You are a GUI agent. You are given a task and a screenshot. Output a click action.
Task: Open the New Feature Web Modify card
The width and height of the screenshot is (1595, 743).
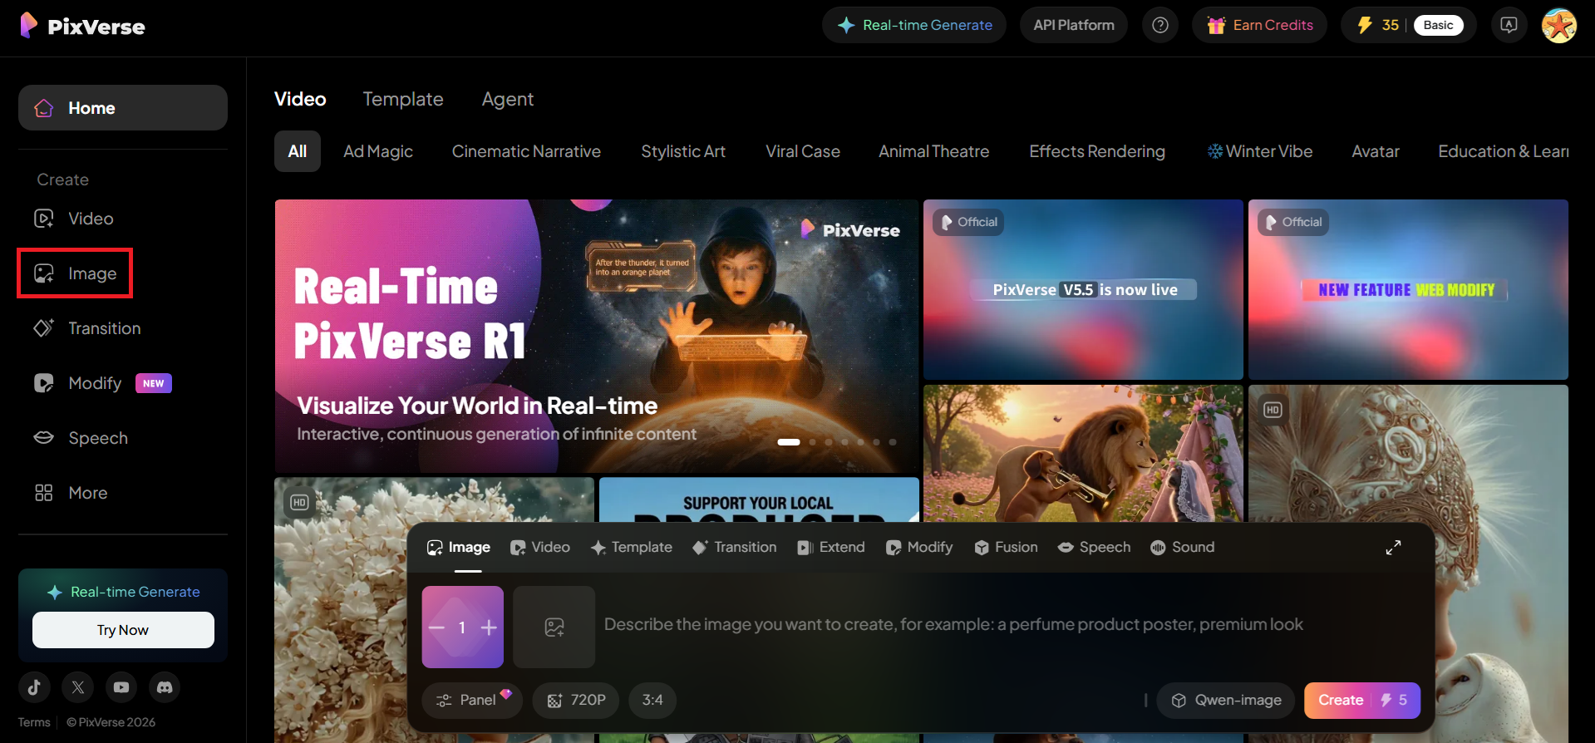[1408, 289]
